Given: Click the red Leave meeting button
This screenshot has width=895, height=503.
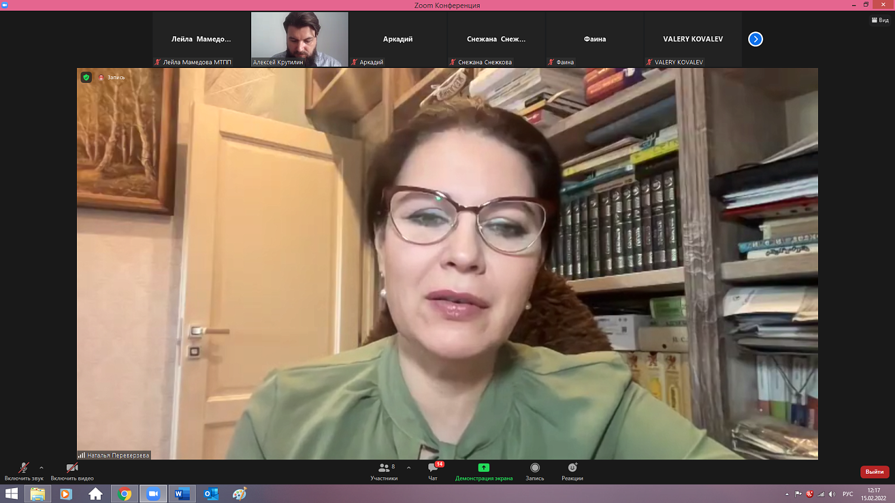Looking at the screenshot, I should [x=874, y=472].
